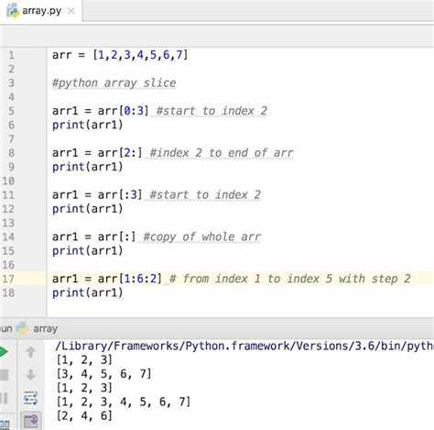Click the Python icon beside 'array' in Run panel
The height and width of the screenshot is (430, 434).
click(23, 328)
